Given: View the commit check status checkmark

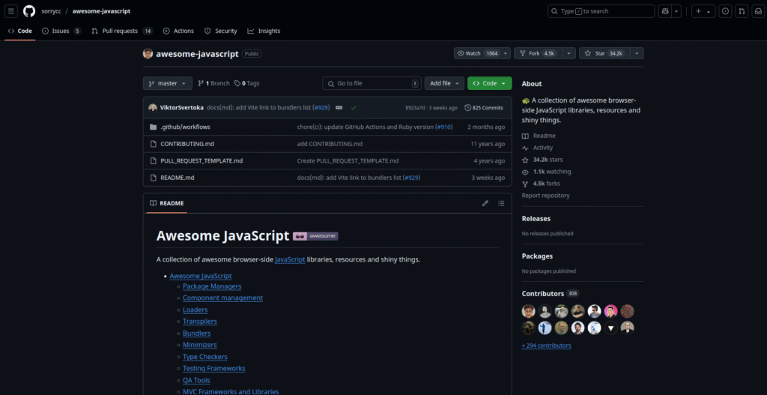Looking at the screenshot, I should coord(354,108).
